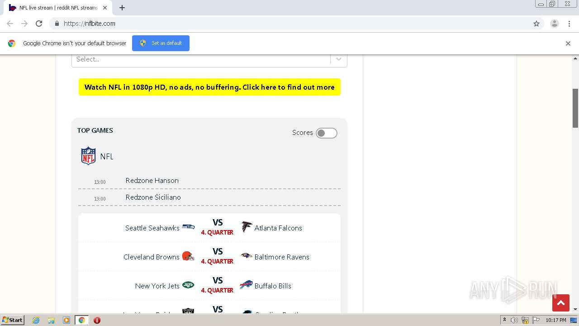Open Seahawks vs Falcons game
This screenshot has width=579, height=326.
[x=209, y=228]
